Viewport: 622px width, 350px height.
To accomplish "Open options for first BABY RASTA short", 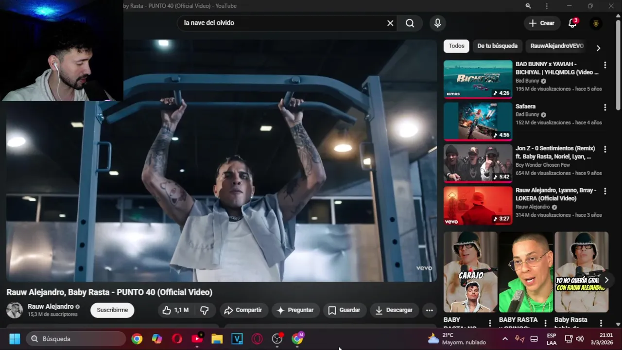I will (x=490, y=323).
